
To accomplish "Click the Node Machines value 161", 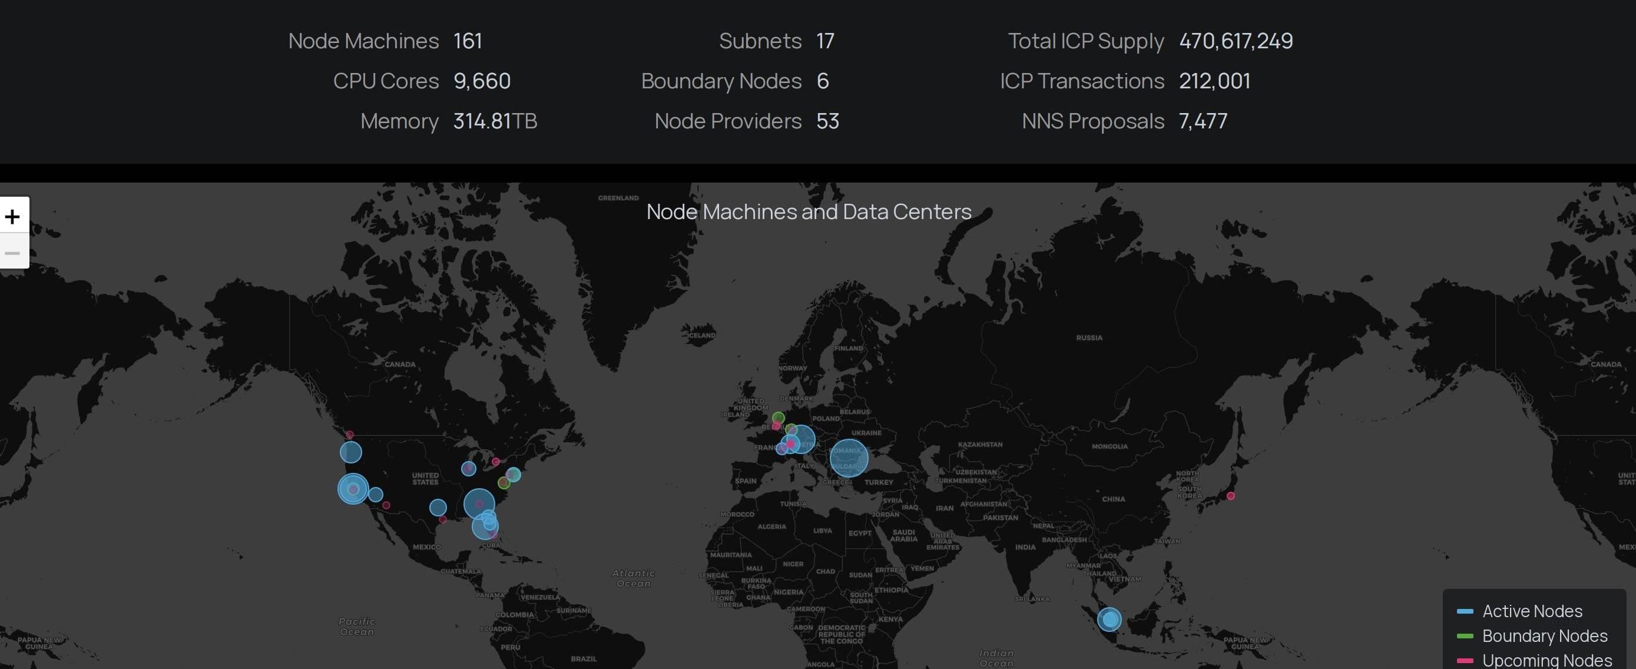I will [x=468, y=41].
